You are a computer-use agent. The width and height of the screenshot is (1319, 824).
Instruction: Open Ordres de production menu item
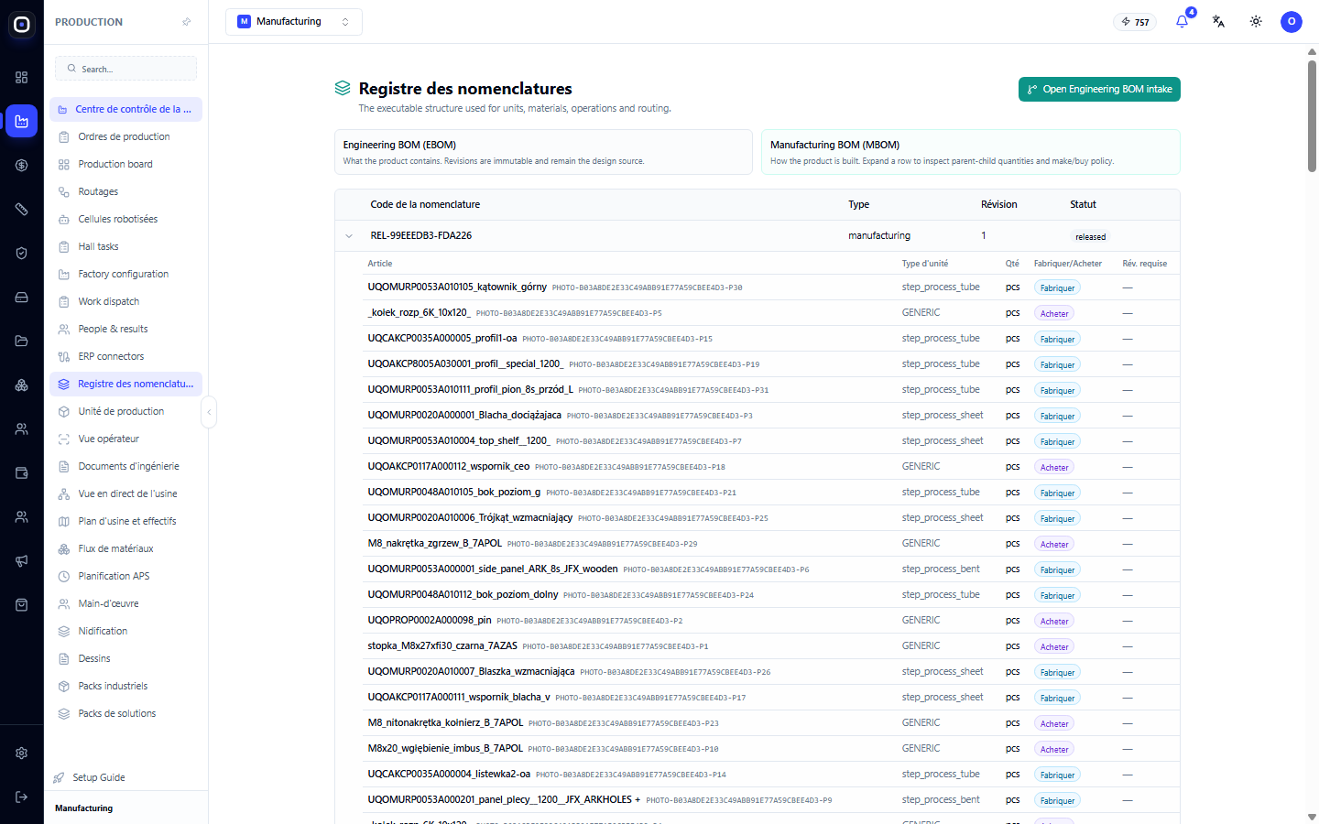coord(125,136)
